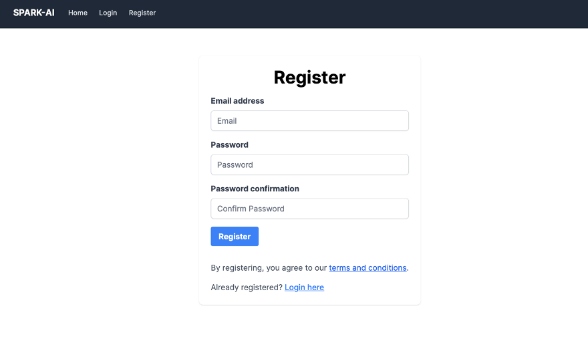The image size is (588, 341).
Task: Click the large Register heading
Action: click(309, 78)
